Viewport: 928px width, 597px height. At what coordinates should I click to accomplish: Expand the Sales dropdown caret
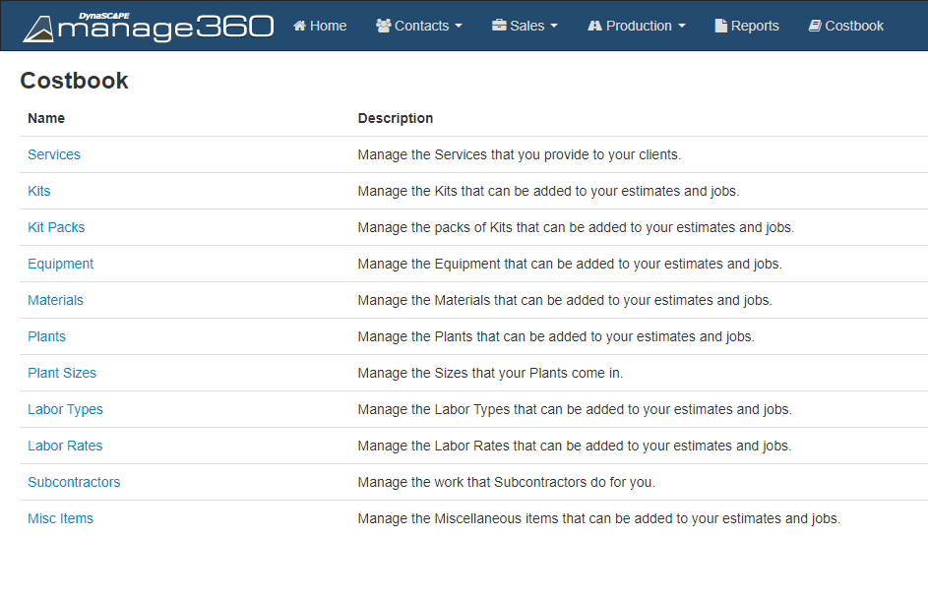point(554,27)
